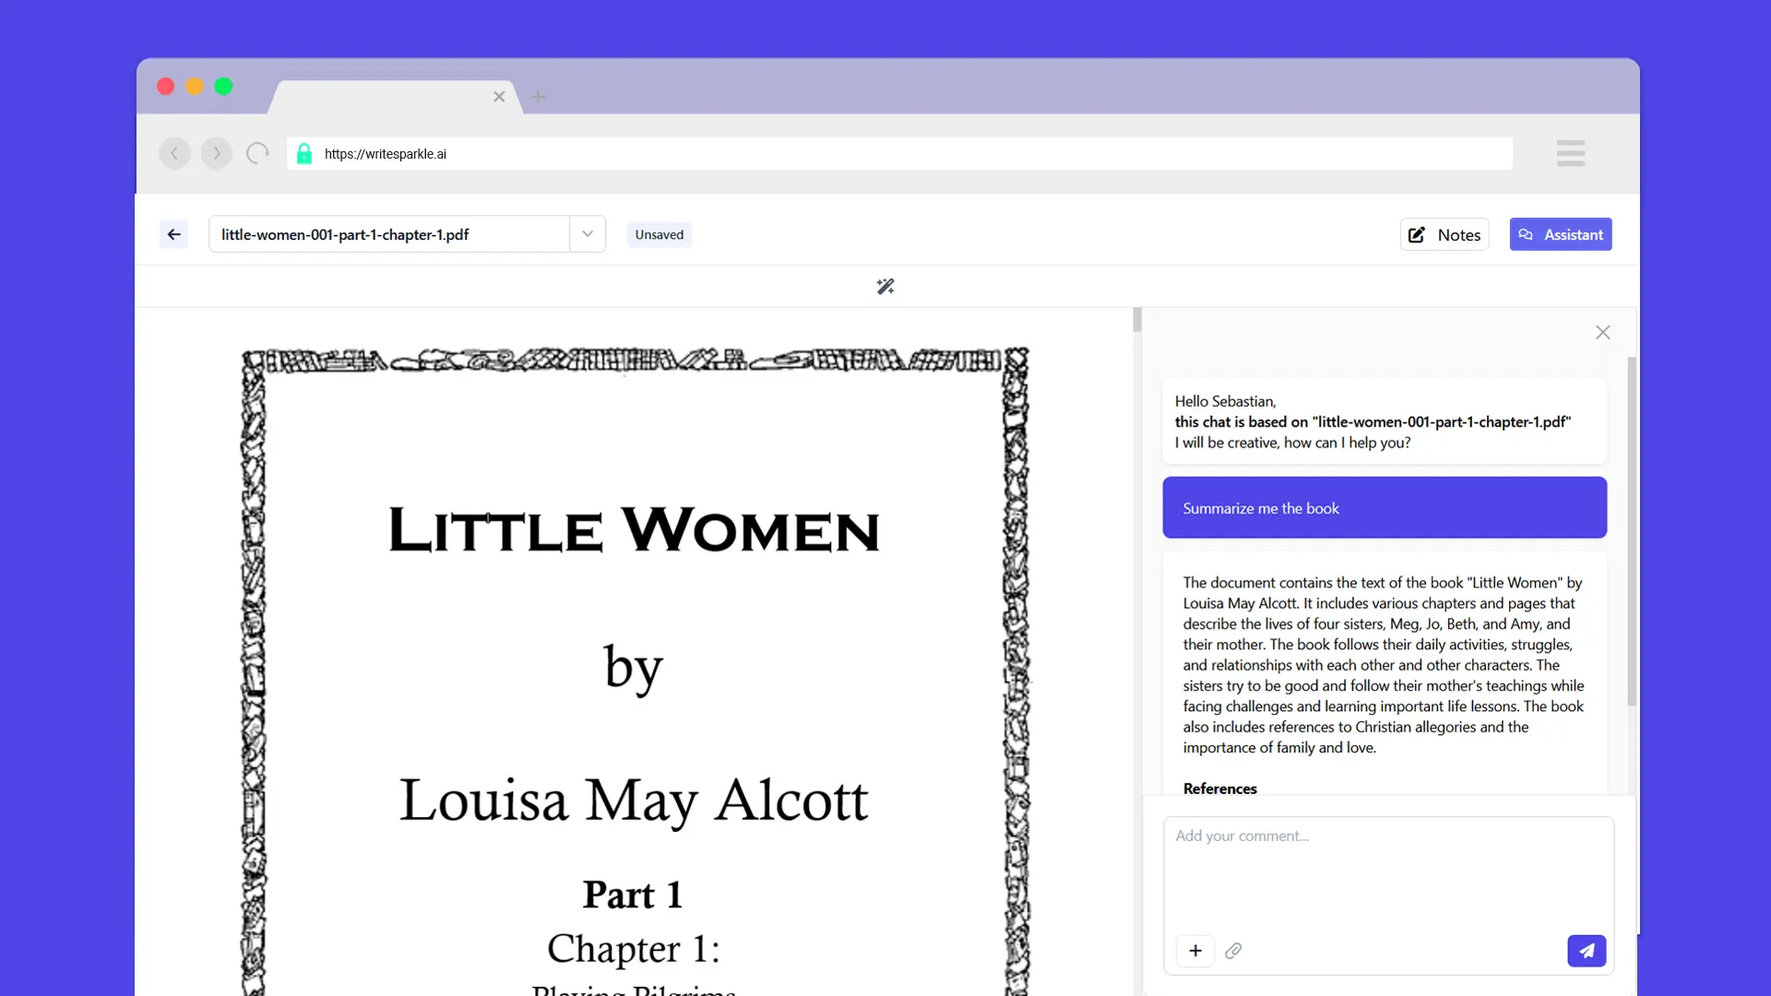
Task: Click the green padlock security icon
Action: 304,153
